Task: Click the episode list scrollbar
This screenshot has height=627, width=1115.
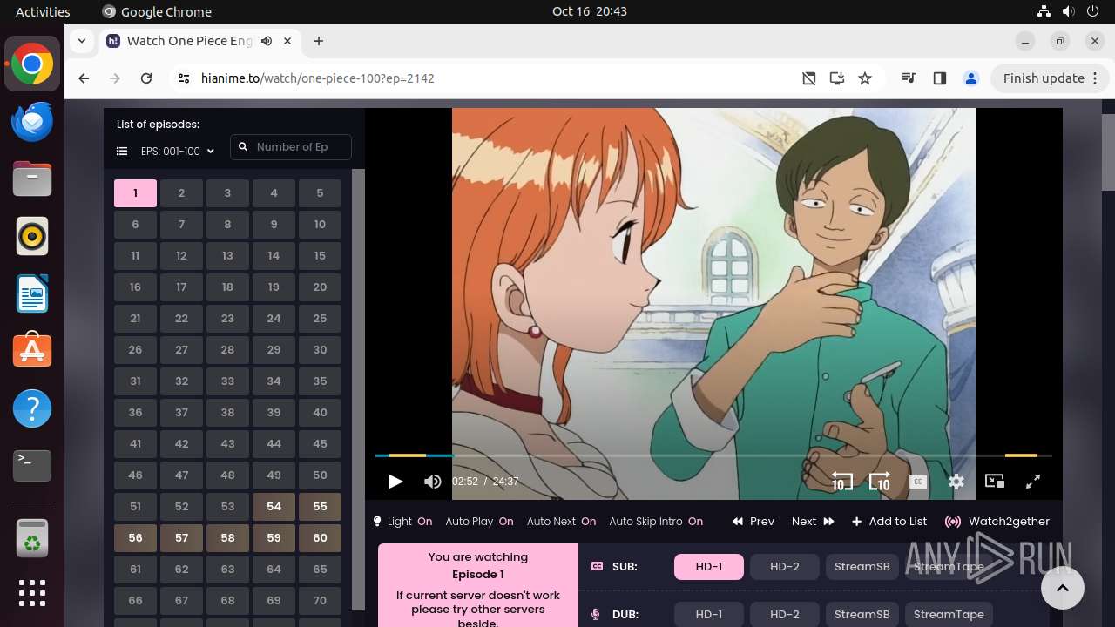Action: coord(358,389)
